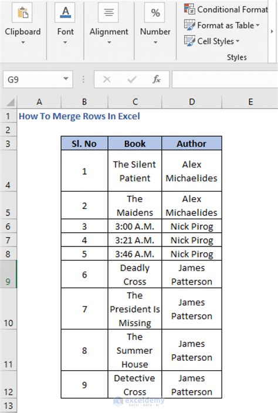Click the formula bar cancel X icon
The image size is (278, 413).
pos(107,79)
